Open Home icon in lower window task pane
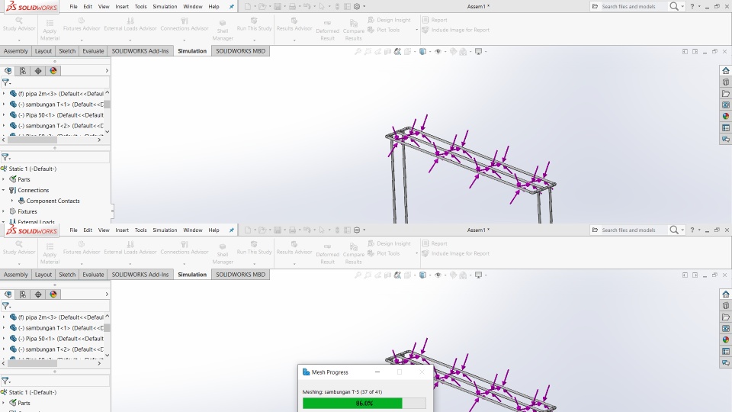 pyautogui.click(x=725, y=295)
